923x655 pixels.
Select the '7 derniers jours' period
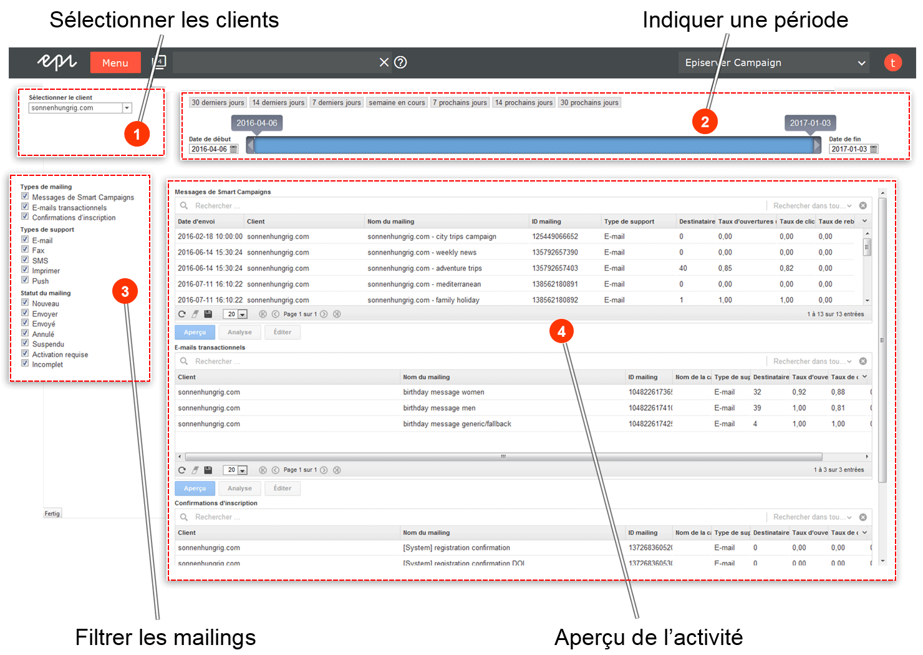[x=337, y=103]
